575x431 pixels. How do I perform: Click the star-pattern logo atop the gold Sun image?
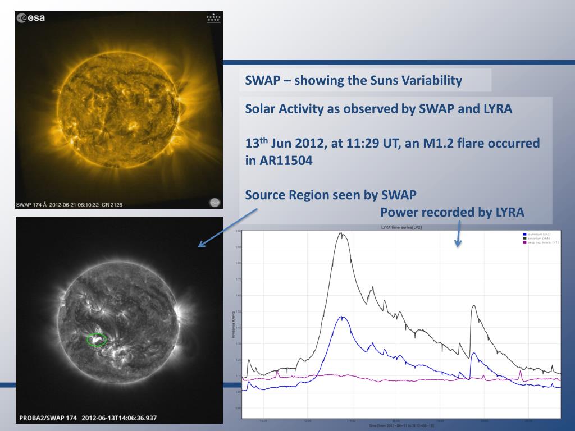pyautogui.click(x=213, y=18)
